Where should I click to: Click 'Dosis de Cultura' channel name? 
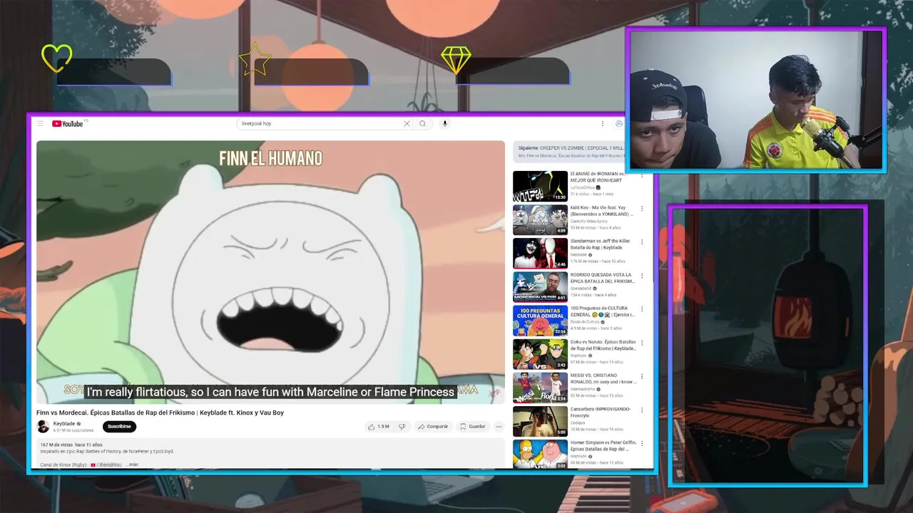(x=585, y=321)
